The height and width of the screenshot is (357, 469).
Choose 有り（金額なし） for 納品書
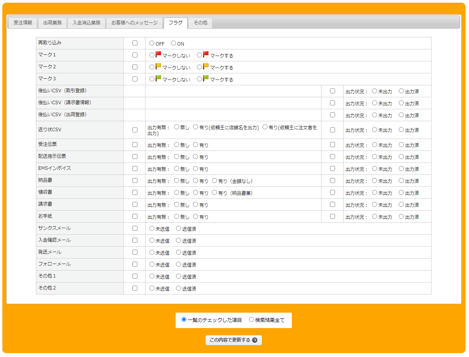(x=215, y=181)
